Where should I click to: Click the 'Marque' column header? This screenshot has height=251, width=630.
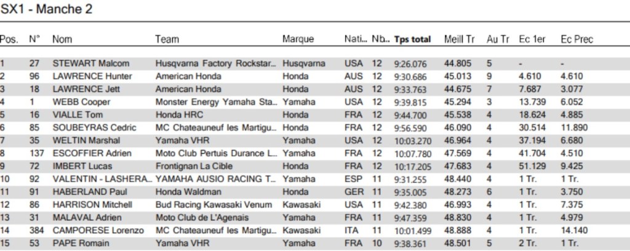tap(298, 39)
